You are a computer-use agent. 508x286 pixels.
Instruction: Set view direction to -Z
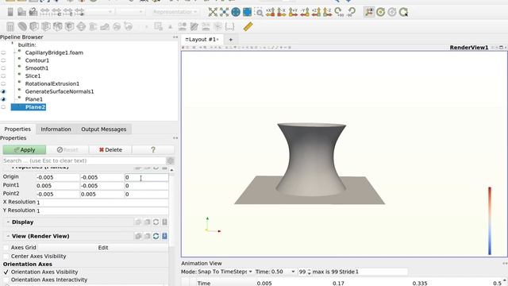point(327,13)
